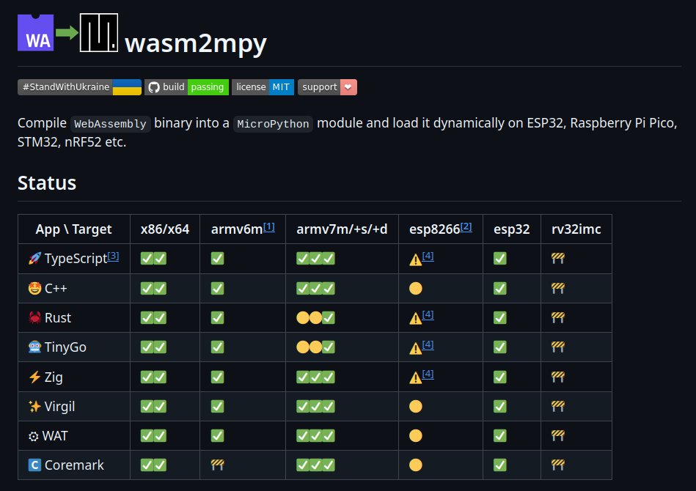The height and width of the screenshot is (491, 696).
Task: Click the check mark in the Rust esp32 cell
Action: pos(499,317)
